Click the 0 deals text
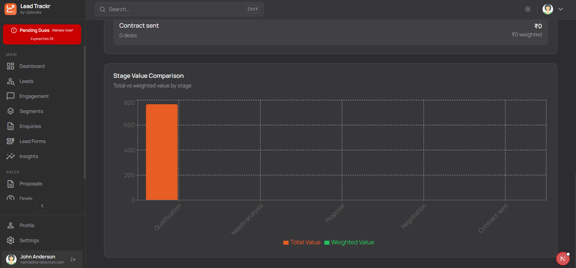 (x=128, y=35)
